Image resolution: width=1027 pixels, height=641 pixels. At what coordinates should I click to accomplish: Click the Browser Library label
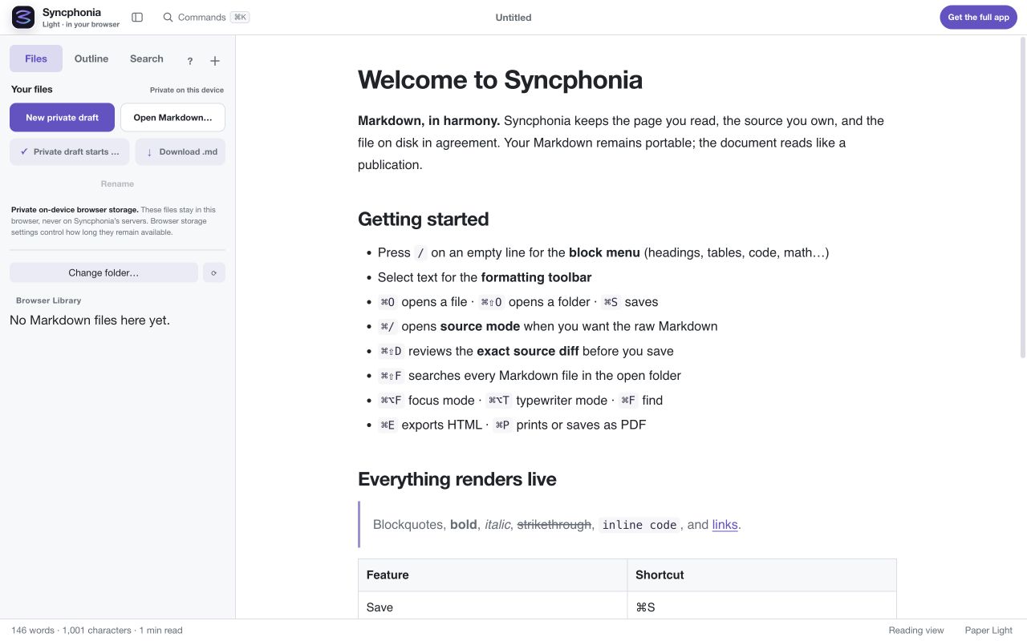point(49,300)
